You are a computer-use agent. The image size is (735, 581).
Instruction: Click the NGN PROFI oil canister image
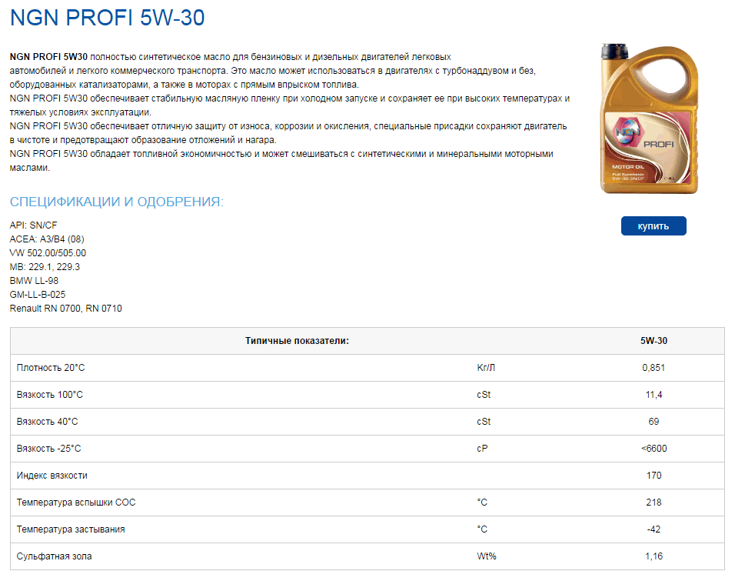click(649, 119)
